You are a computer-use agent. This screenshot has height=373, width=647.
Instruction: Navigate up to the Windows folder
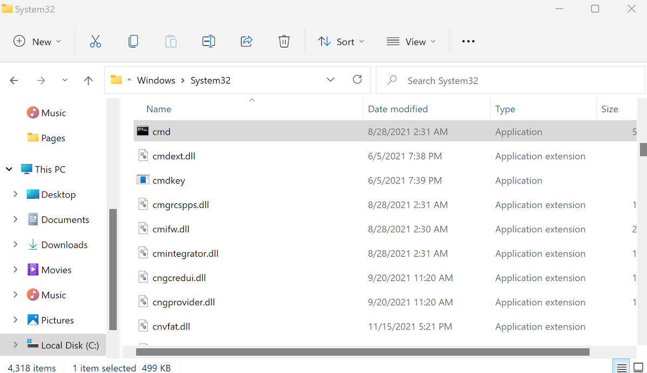pyautogui.click(x=88, y=80)
